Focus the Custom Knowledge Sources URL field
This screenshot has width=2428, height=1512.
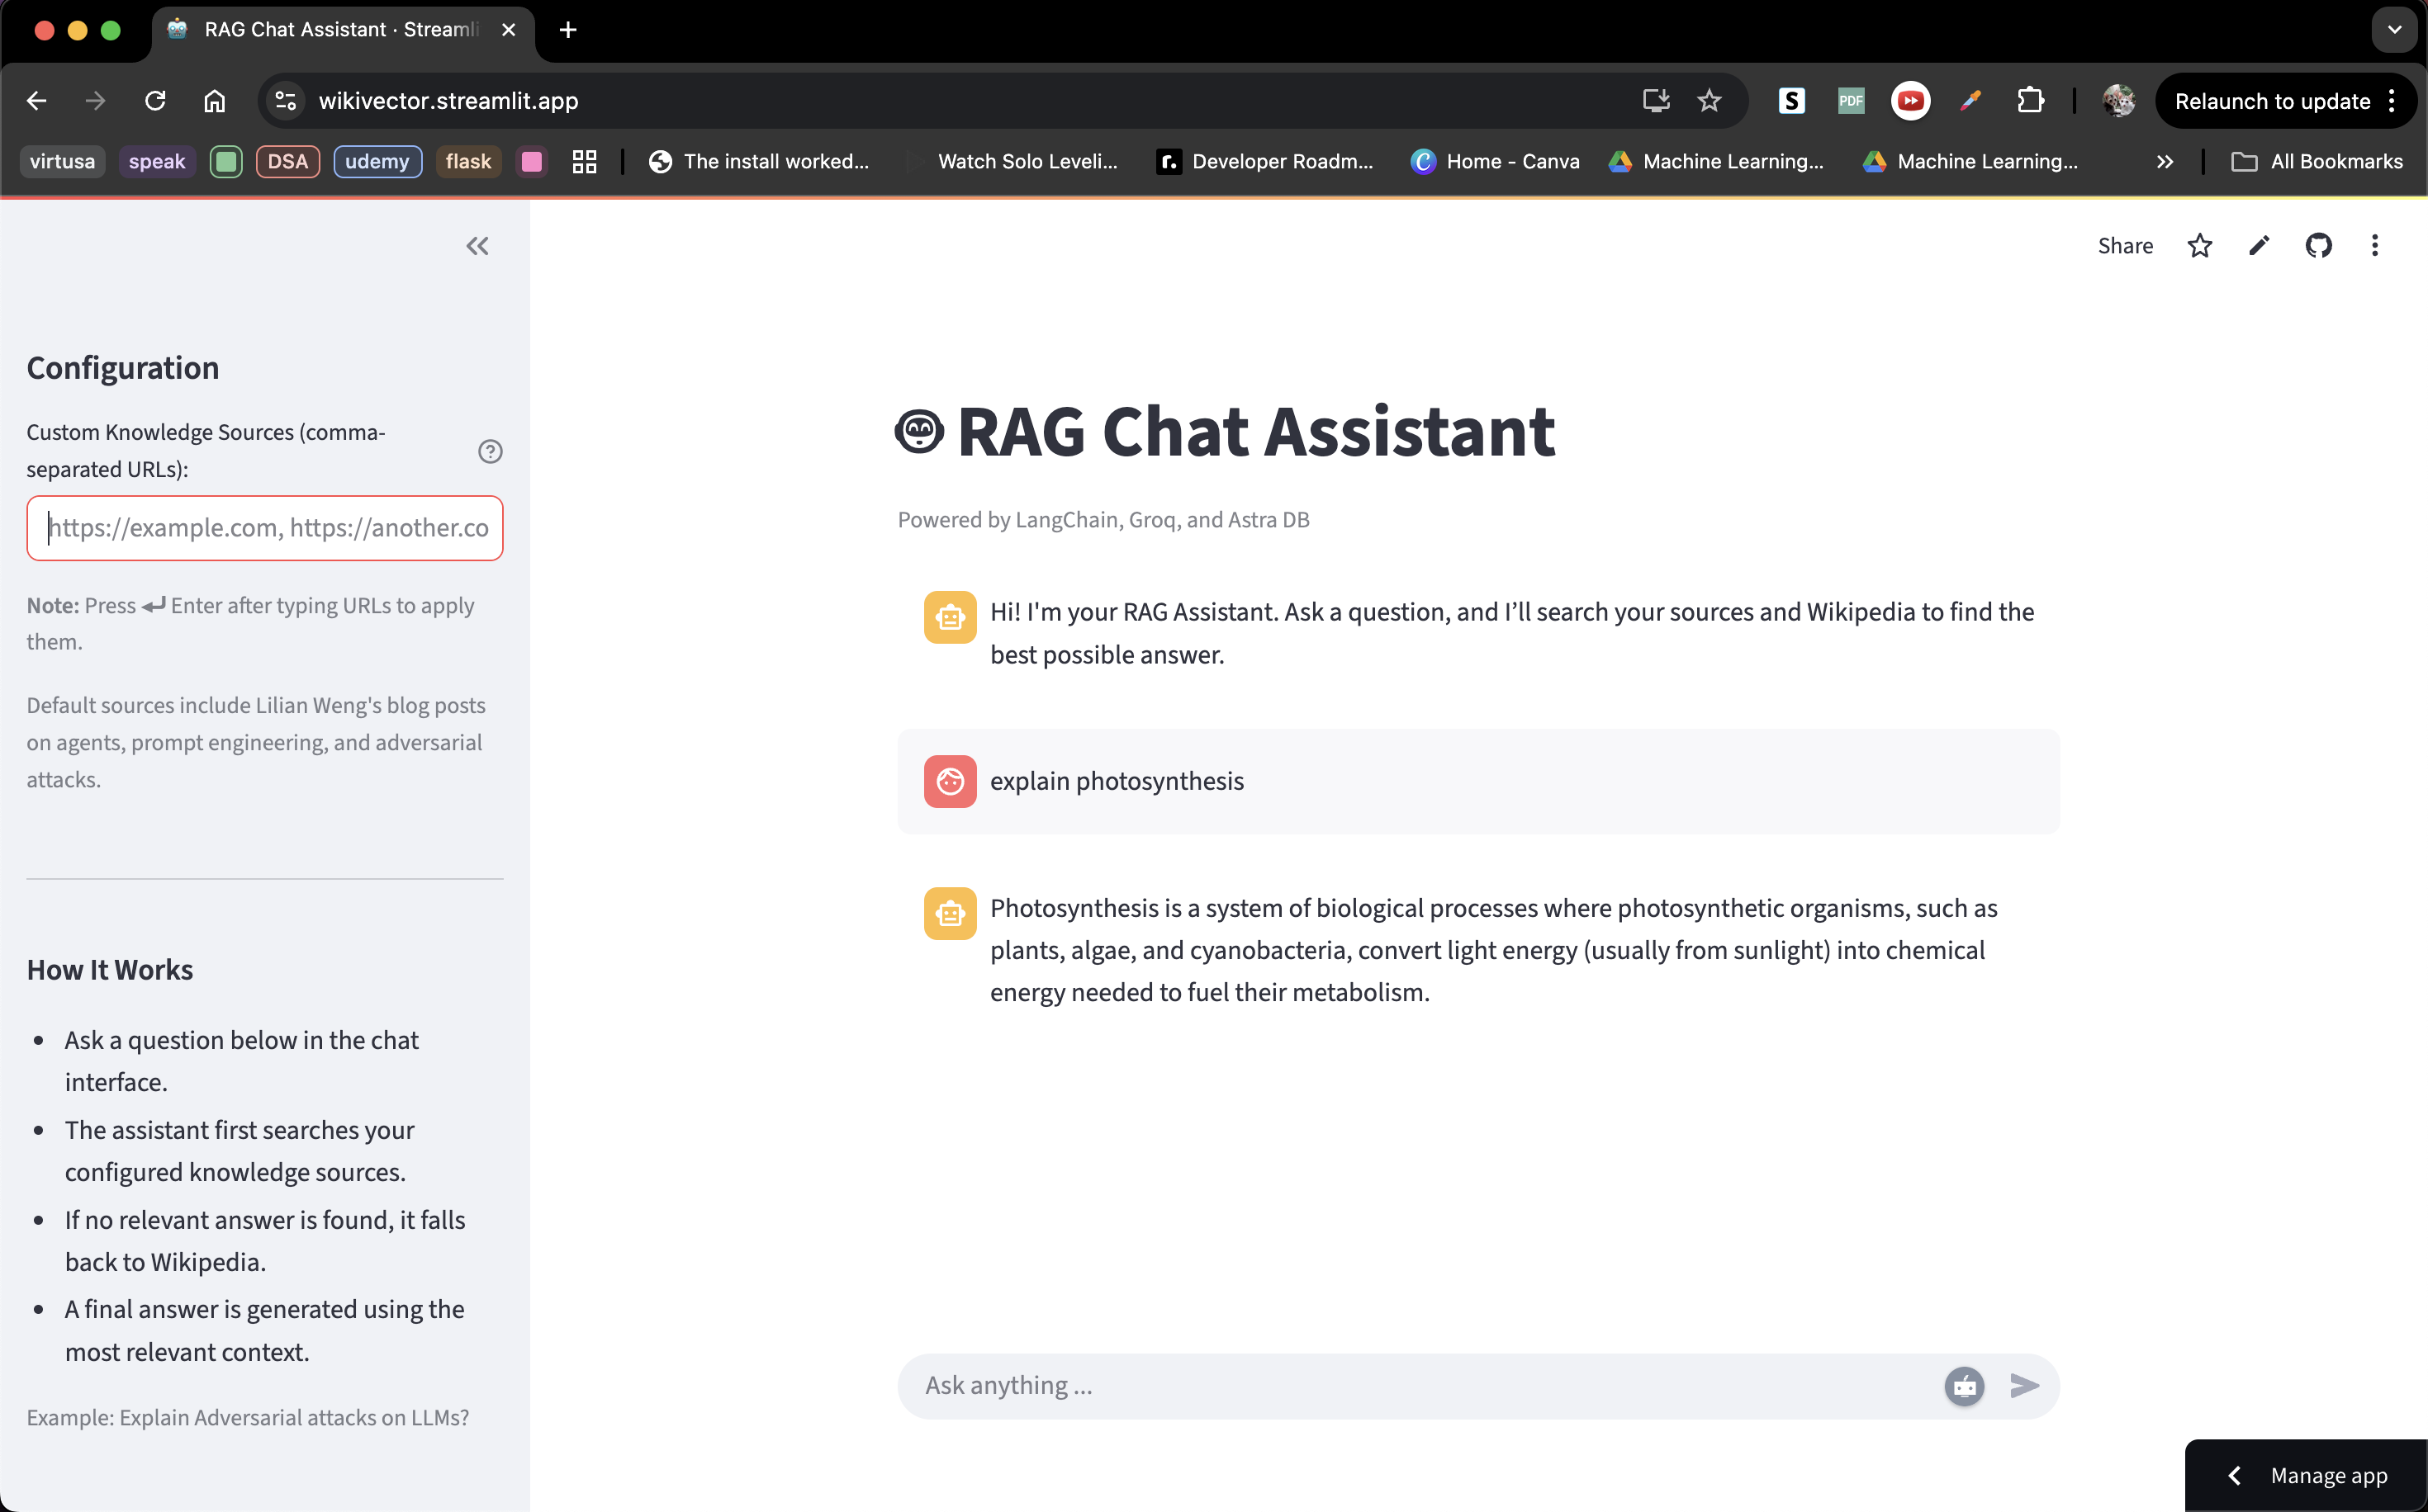pos(265,528)
